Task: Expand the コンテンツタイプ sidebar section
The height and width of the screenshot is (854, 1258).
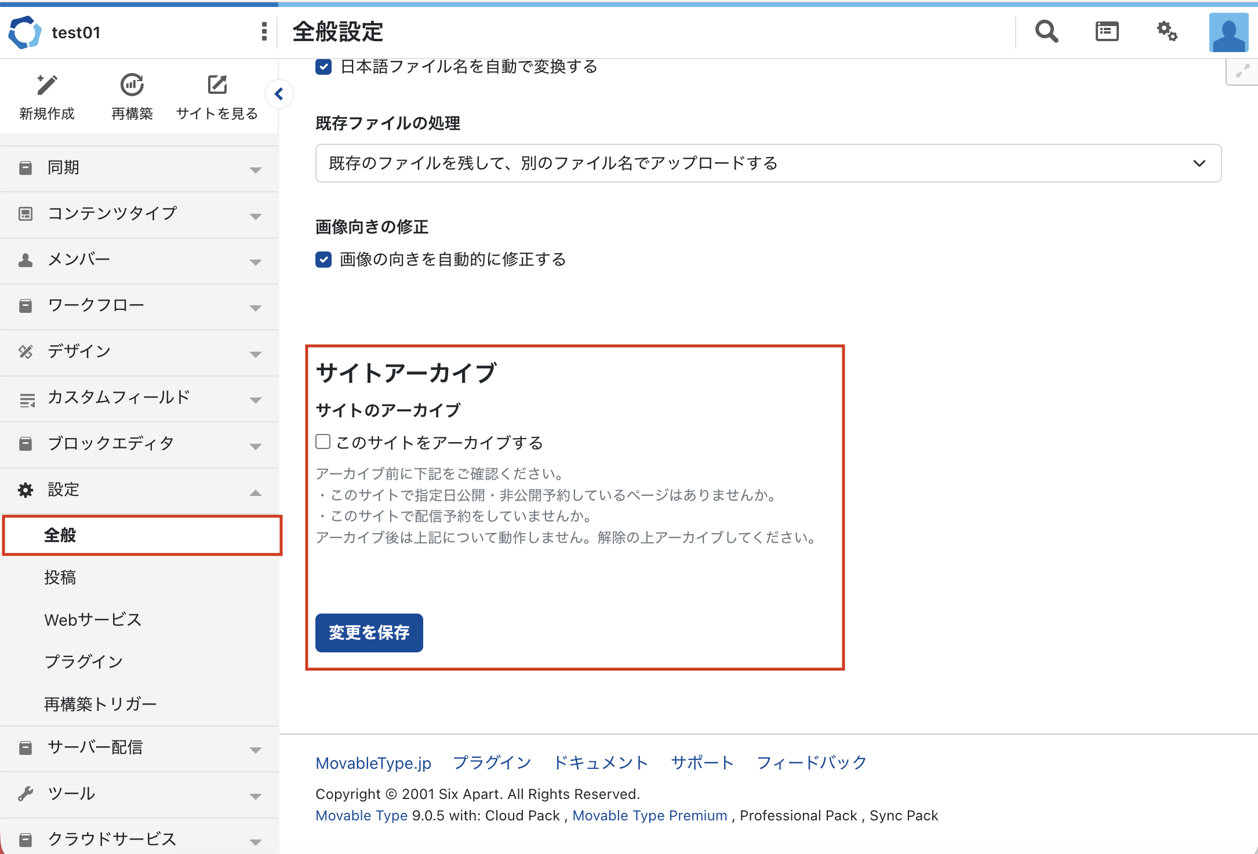Action: pyautogui.click(x=139, y=214)
